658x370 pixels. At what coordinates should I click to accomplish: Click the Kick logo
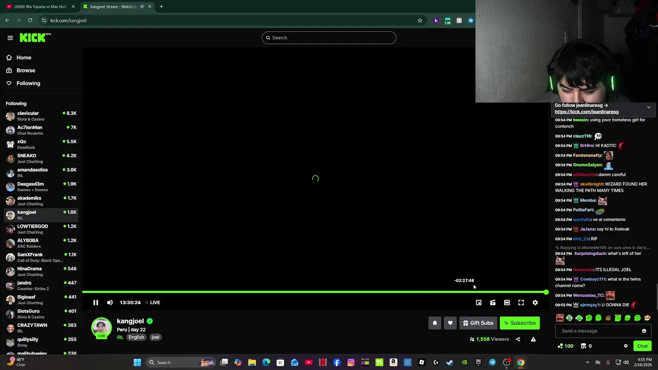[x=35, y=38]
